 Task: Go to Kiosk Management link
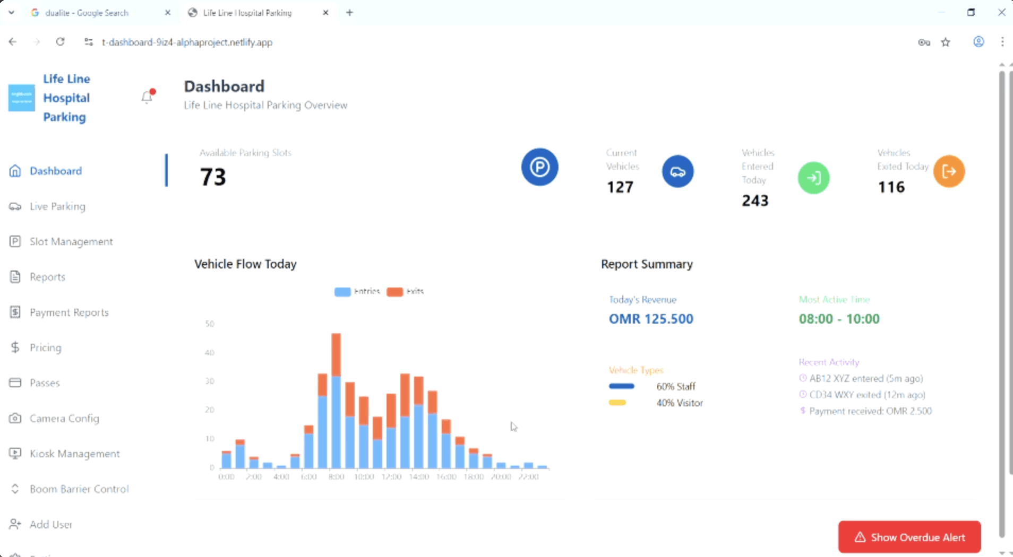75,454
